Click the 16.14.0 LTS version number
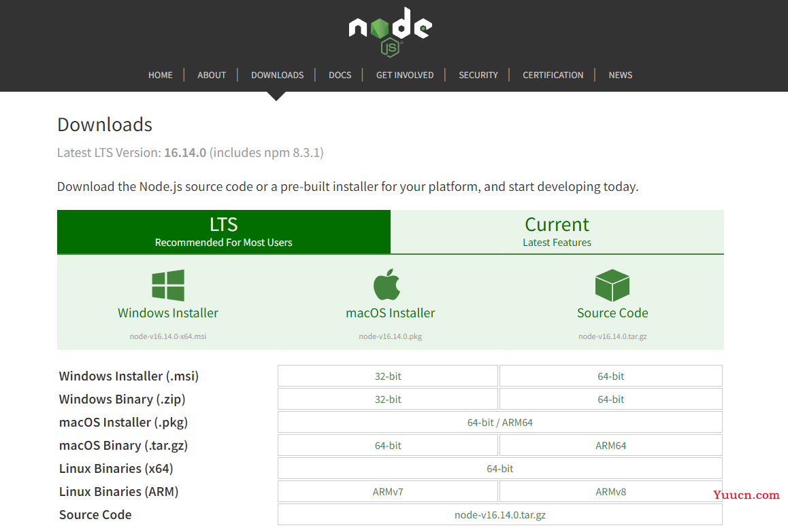The height and width of the screenshot is (532, 788). [185, 153]
